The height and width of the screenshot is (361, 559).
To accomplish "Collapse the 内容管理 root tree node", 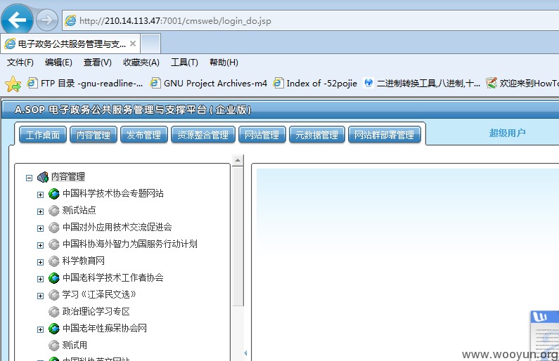I will (30, 178).
